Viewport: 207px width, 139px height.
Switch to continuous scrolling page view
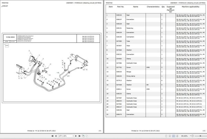[x=170, y=136]
